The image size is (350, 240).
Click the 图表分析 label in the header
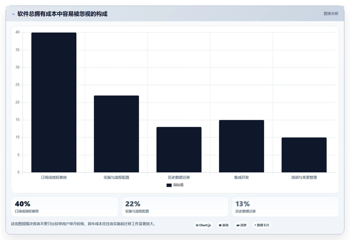tap(331, 13)
